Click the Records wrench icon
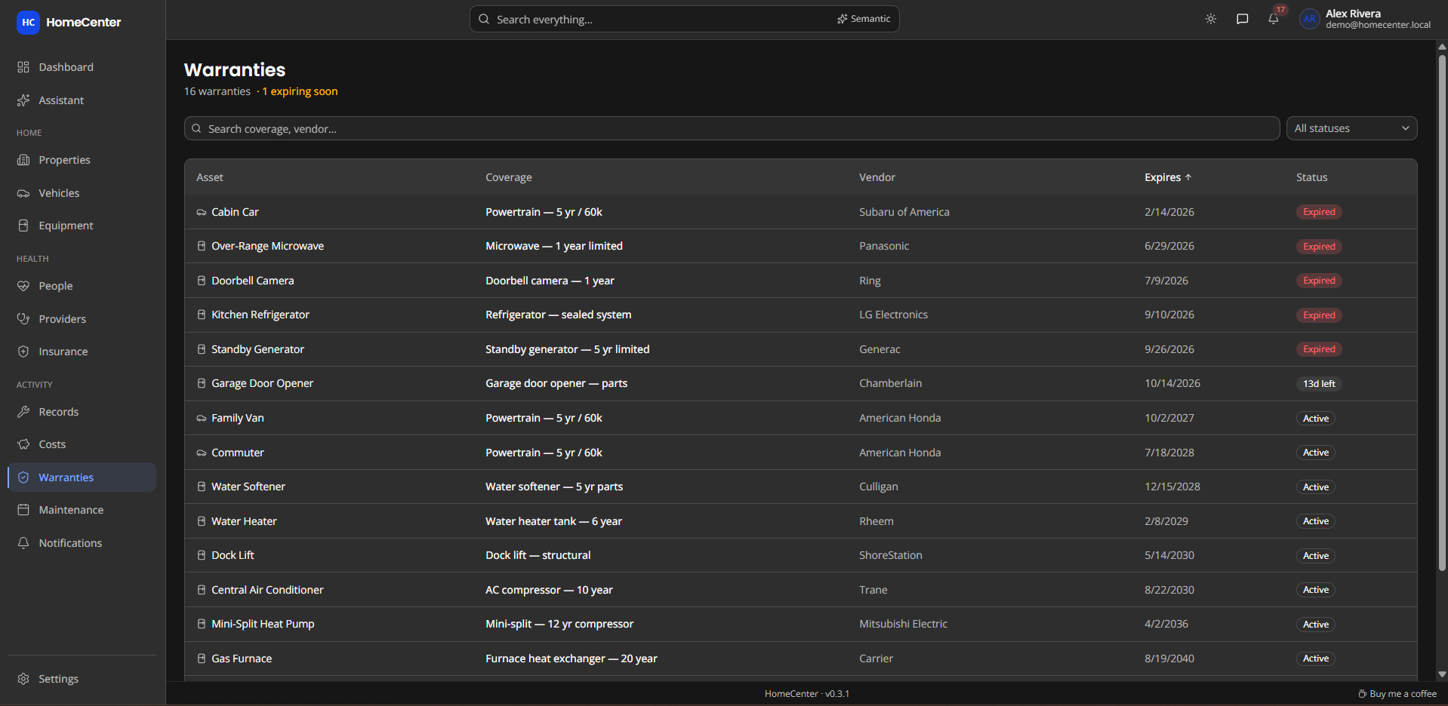1448x706 pixels. (23, 412)
